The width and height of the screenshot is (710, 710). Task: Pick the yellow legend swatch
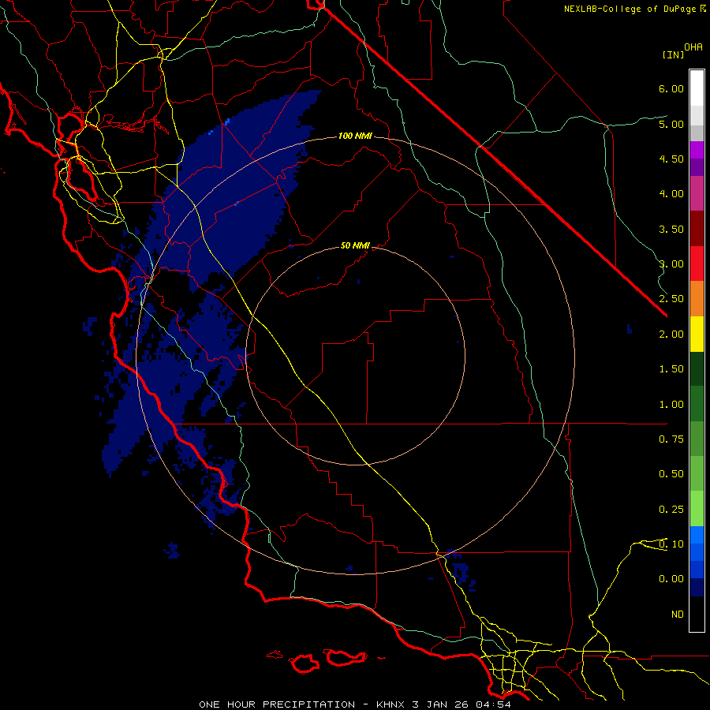(x=697, y=334)
